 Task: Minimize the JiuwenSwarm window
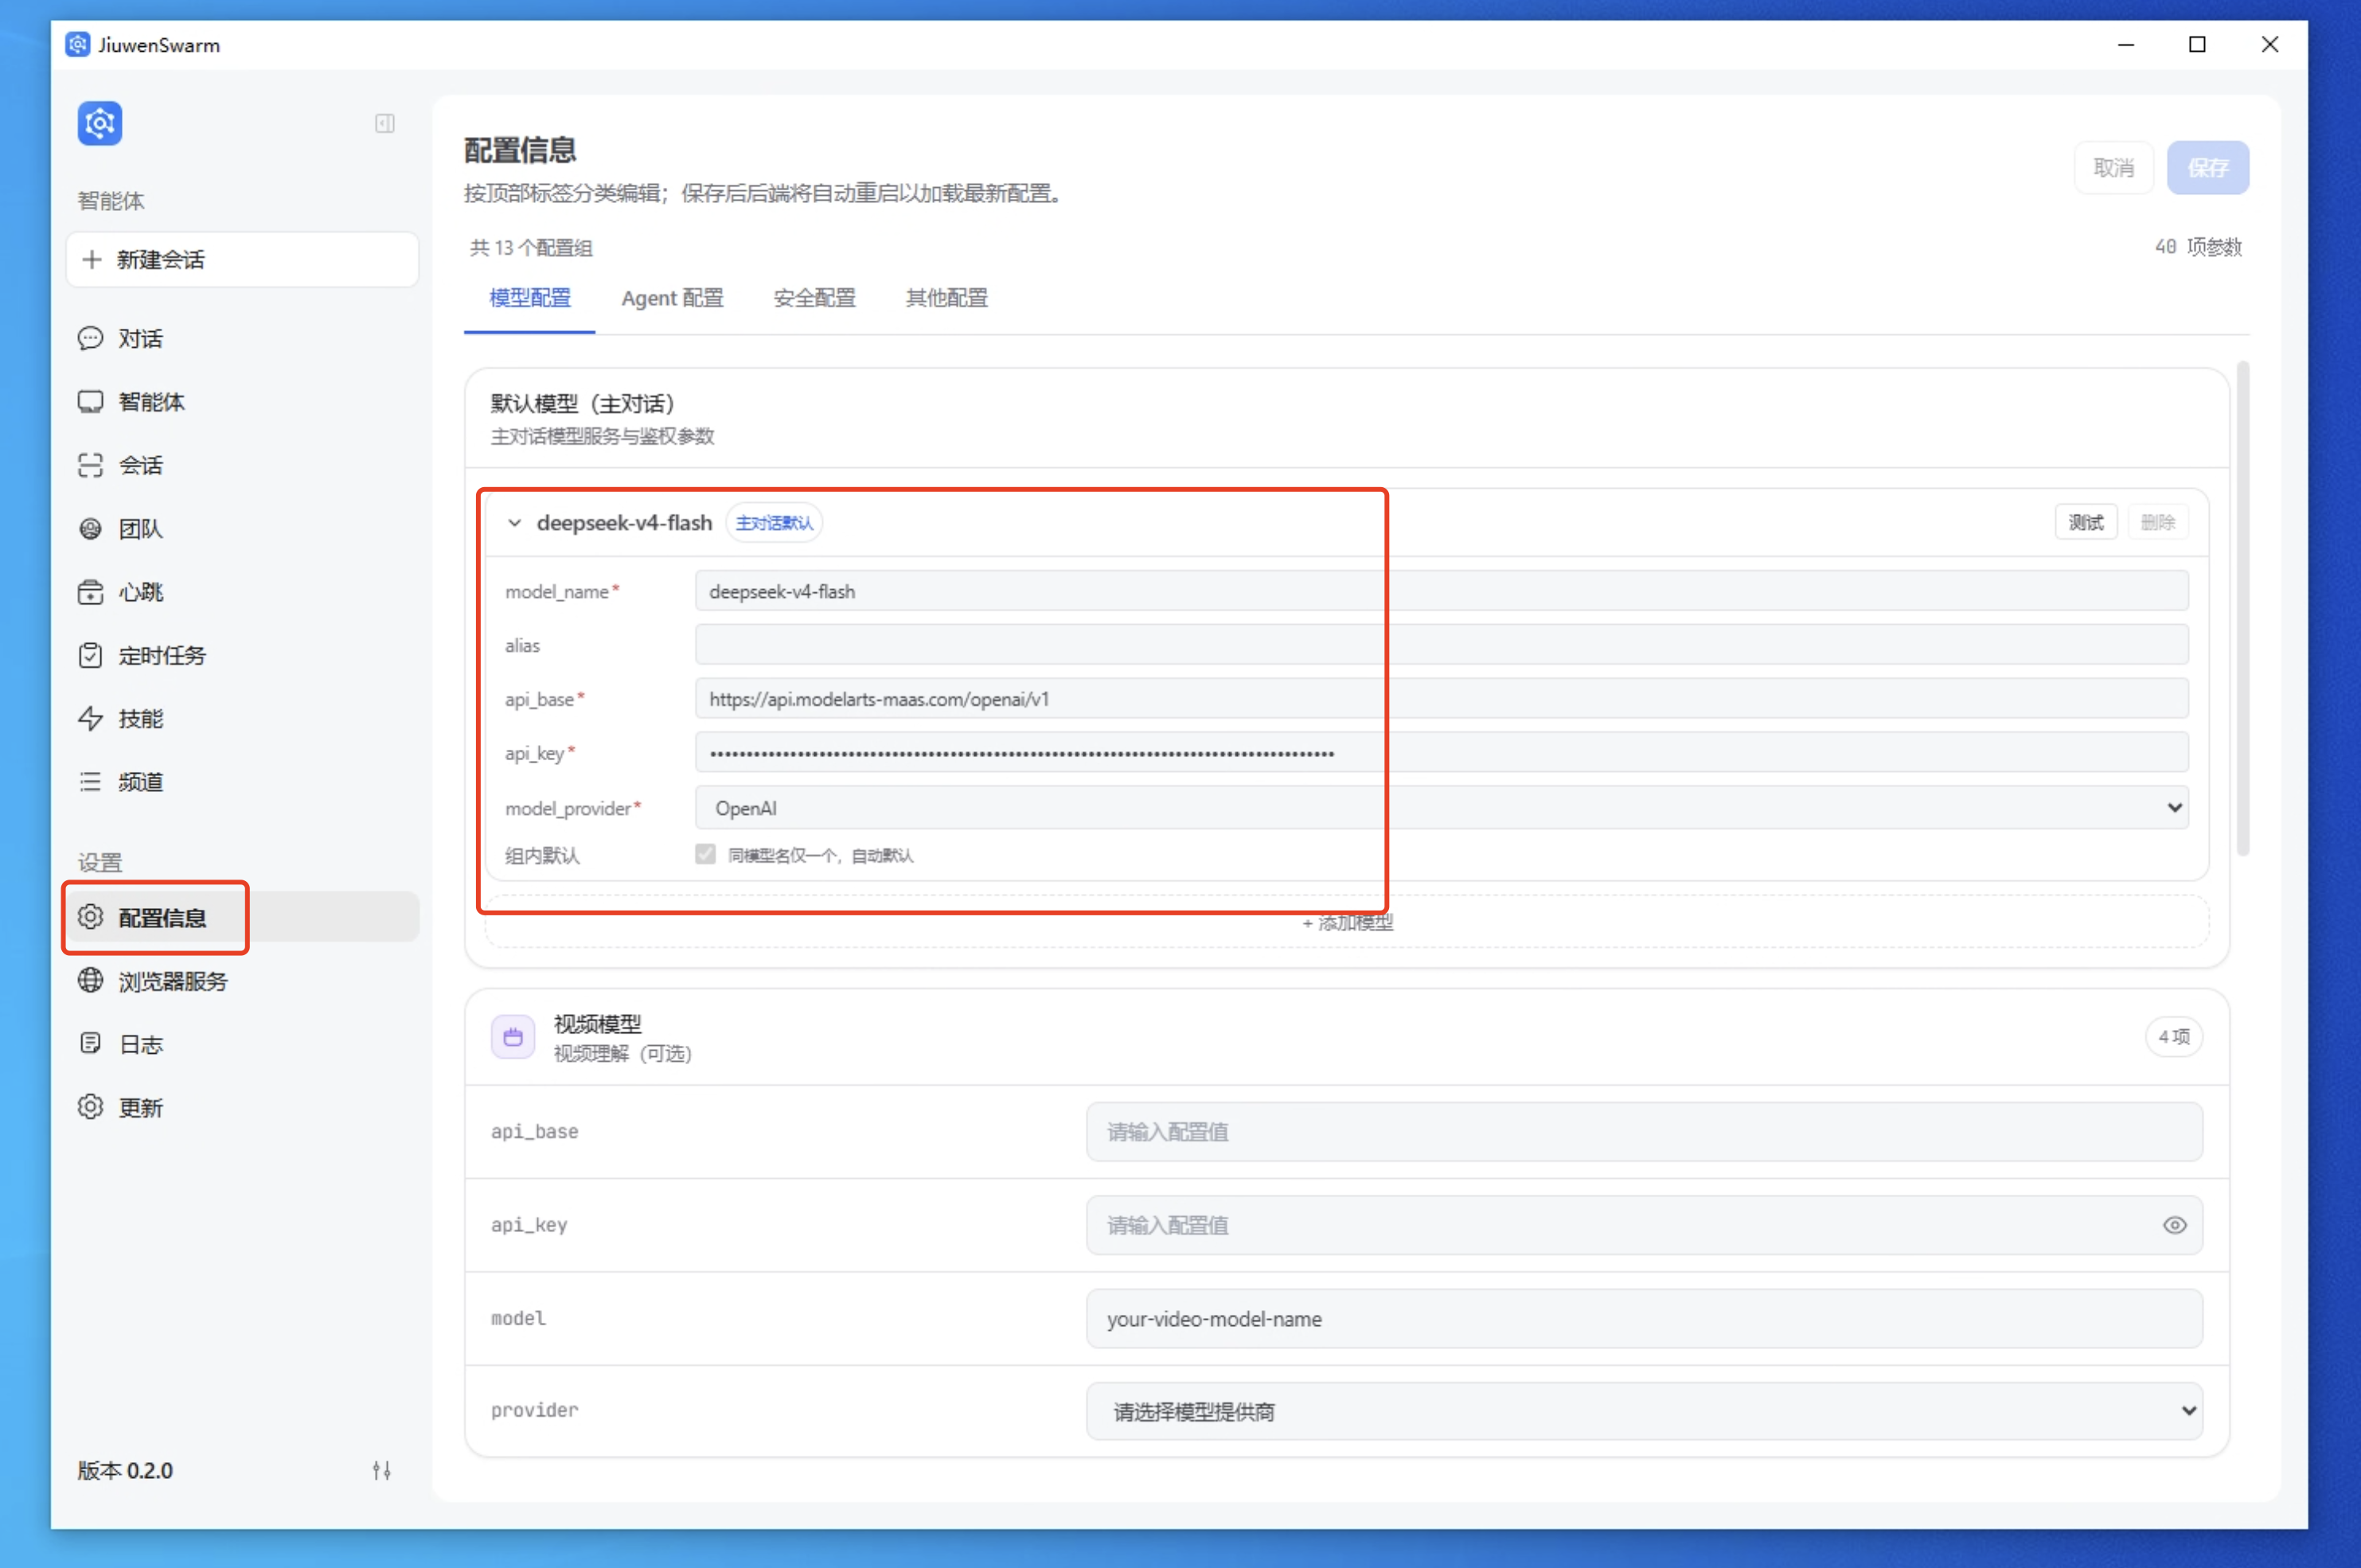tap(2126, 45)
